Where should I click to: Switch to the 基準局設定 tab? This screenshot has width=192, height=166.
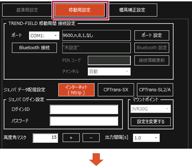[x=27, y=10]
